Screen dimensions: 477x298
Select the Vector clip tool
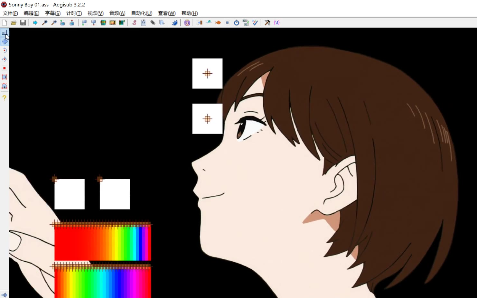[5, 86]
